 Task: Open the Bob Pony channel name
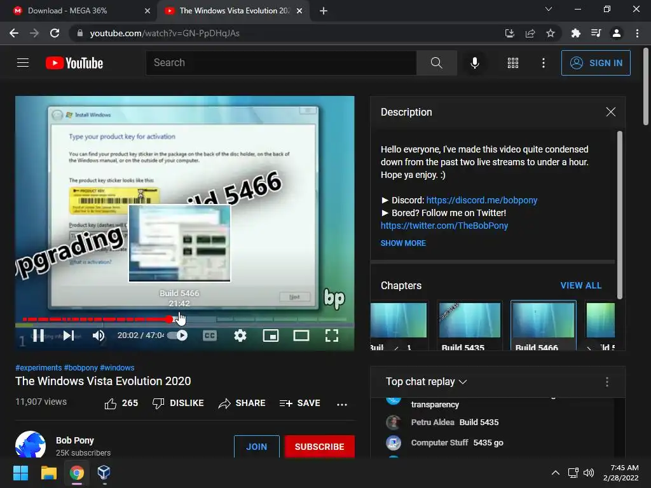pos(75,440)
